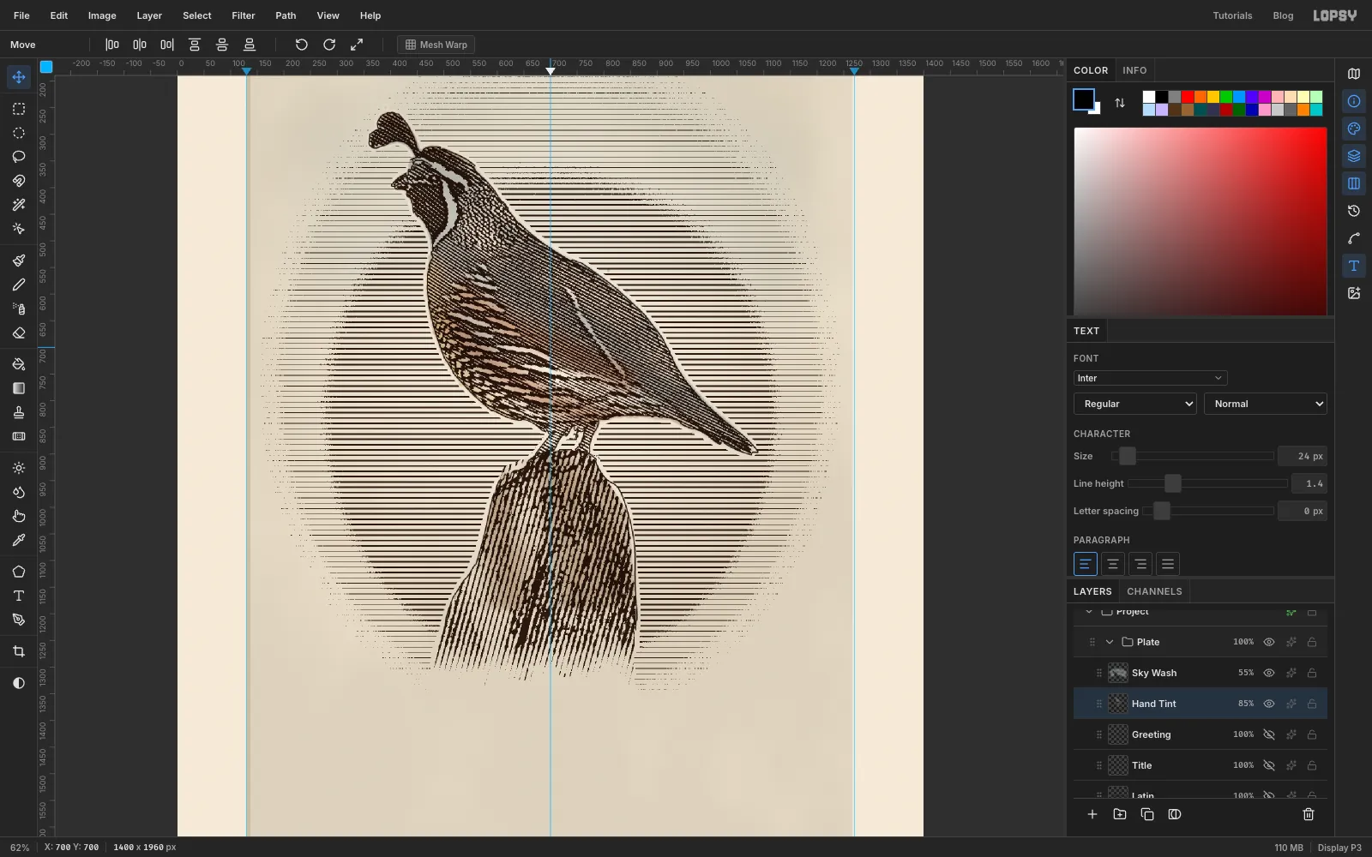The image size is (1372, 857).
Task: Pick the red swatch in color palette
Action: (x=1188, y=97)
